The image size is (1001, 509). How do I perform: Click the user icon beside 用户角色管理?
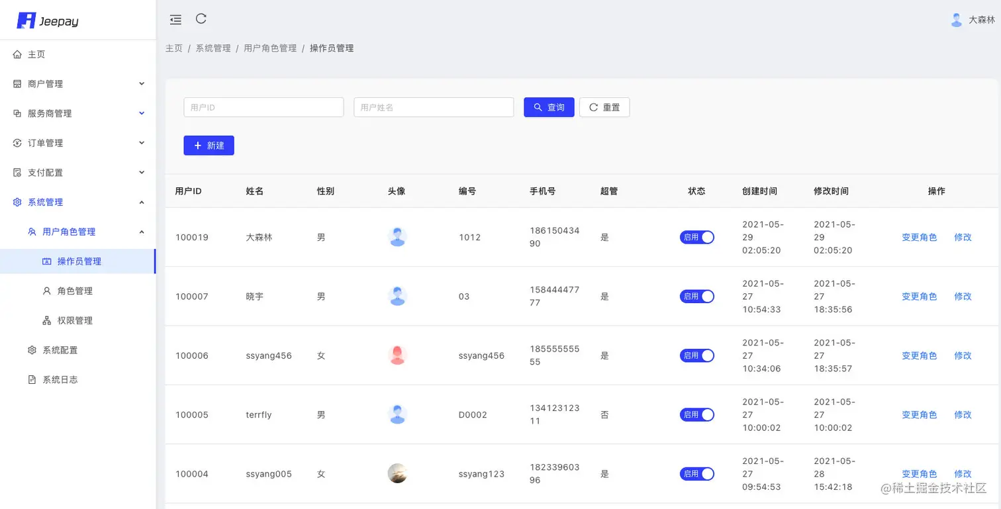[32, 232]
